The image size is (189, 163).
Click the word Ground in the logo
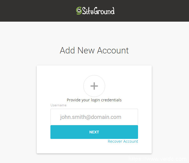pos(104,11)
